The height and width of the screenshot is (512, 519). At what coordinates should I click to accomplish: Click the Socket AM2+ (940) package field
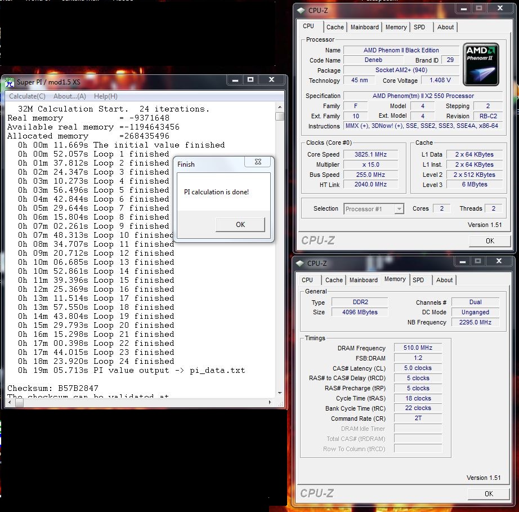coord(401,70)
